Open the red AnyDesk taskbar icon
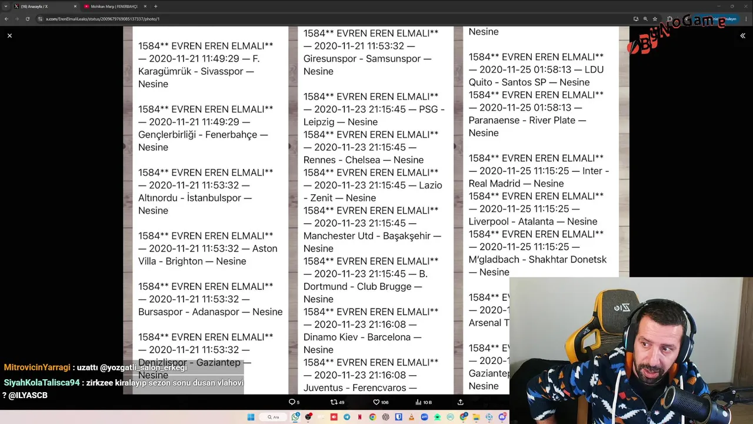This screenshot has width=753, height=424. [x=334, y=417]
